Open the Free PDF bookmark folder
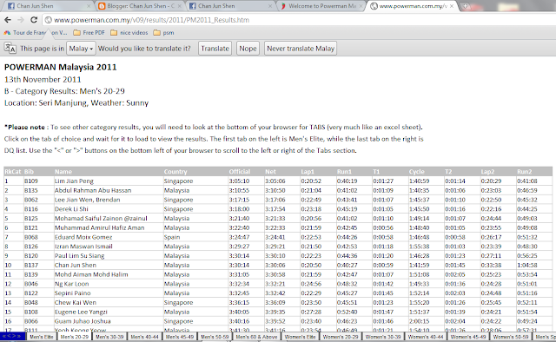Image resolution: width=556 pixels, height=342 pixels. coord(89,33)
